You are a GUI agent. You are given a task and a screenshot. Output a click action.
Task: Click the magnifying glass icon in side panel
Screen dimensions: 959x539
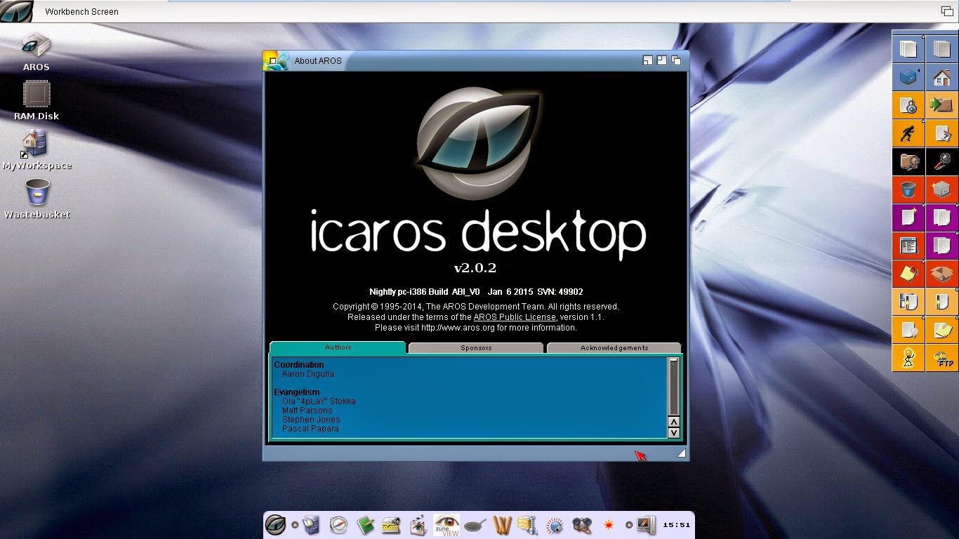coord(941,161)
